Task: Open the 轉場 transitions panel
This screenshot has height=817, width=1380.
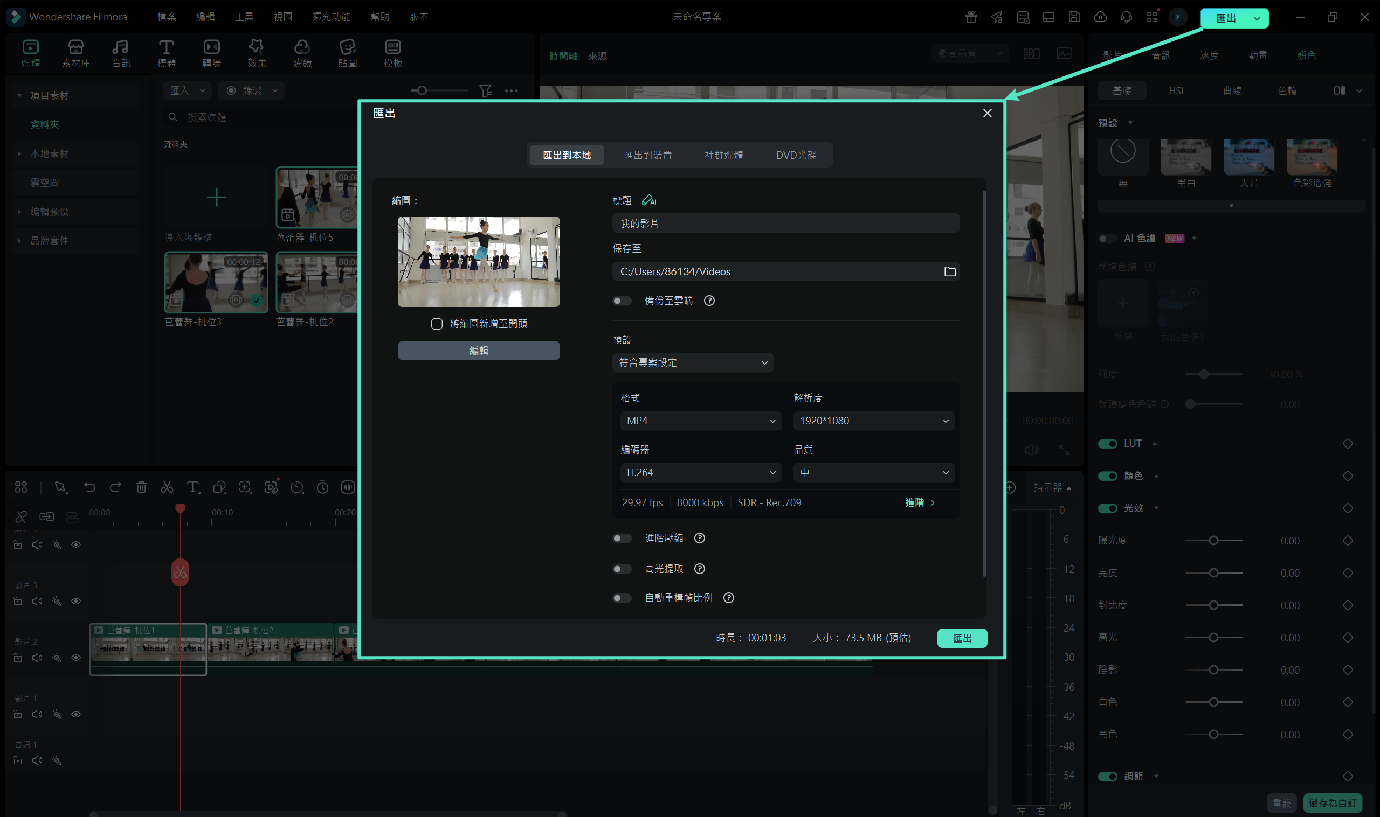Action: click(x=211, y=53)
